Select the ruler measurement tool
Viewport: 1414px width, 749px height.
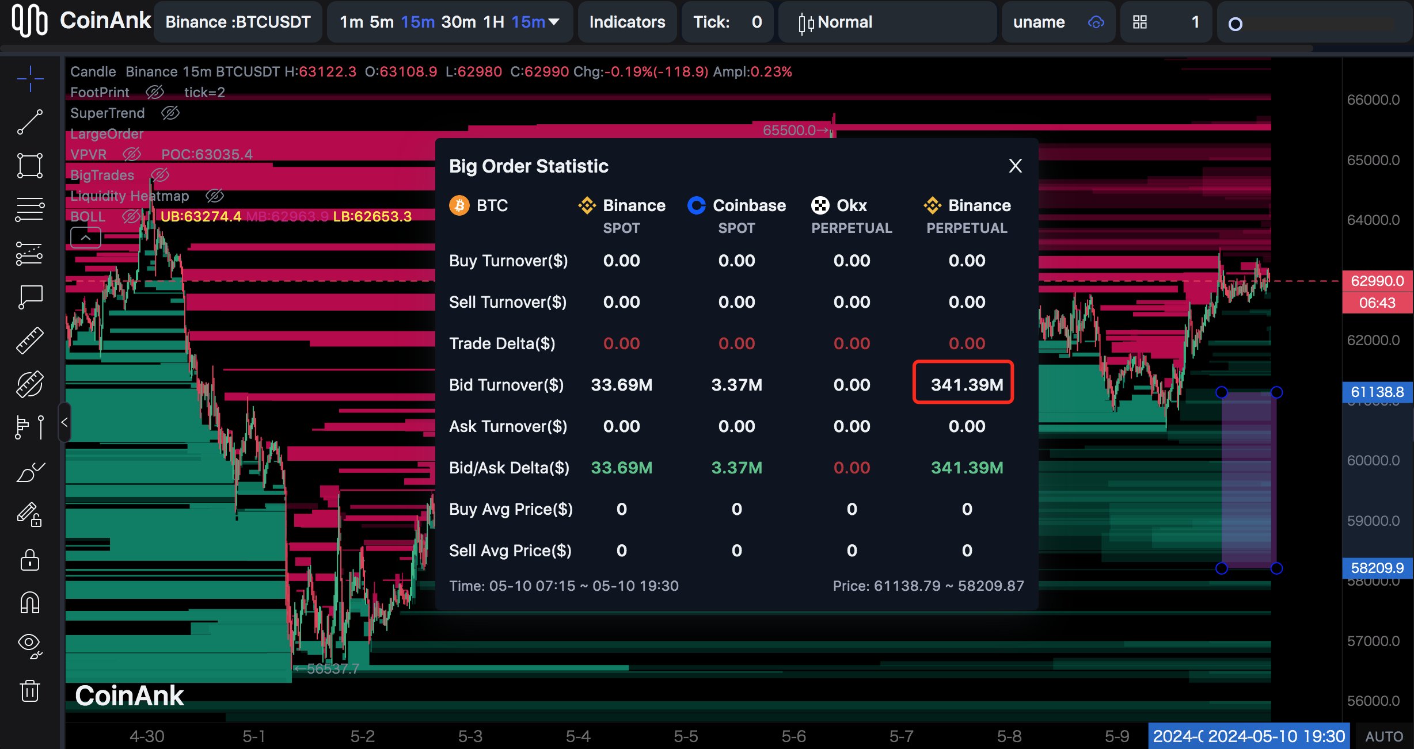29,339
